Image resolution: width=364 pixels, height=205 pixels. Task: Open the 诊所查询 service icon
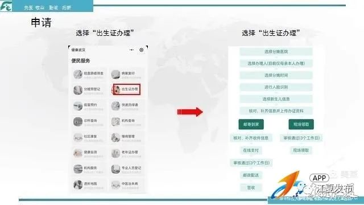[x=78, y=121]
